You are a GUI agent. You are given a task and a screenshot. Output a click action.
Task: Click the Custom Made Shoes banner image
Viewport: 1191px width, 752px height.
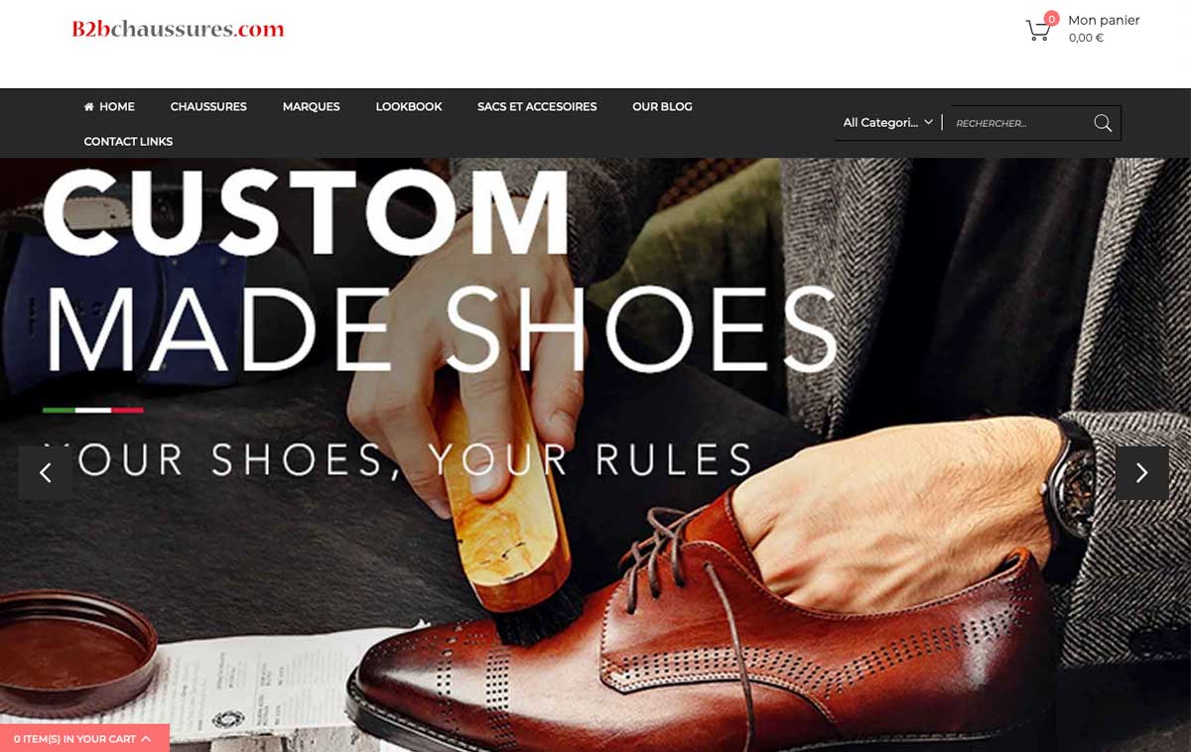point(595,454)
